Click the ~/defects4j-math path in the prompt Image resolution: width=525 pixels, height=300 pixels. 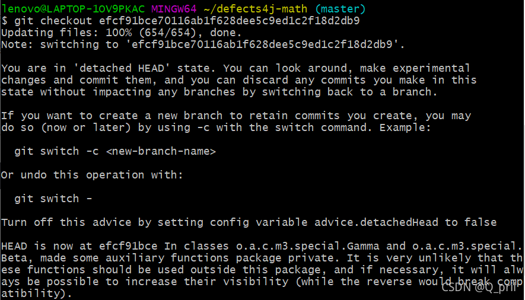tap(255, 9)
